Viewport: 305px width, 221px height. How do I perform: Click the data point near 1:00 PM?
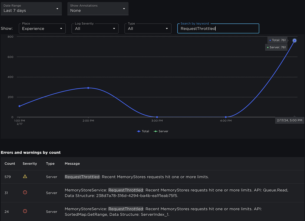[x=19, y=106]
